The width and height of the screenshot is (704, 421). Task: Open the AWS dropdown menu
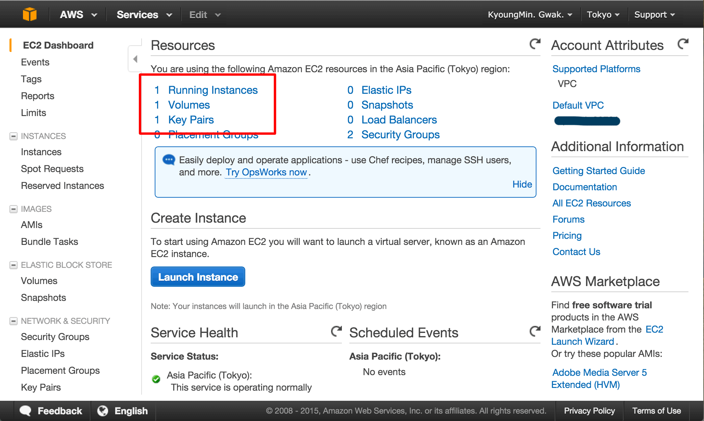pyautogui.click(x=78, y=15)
